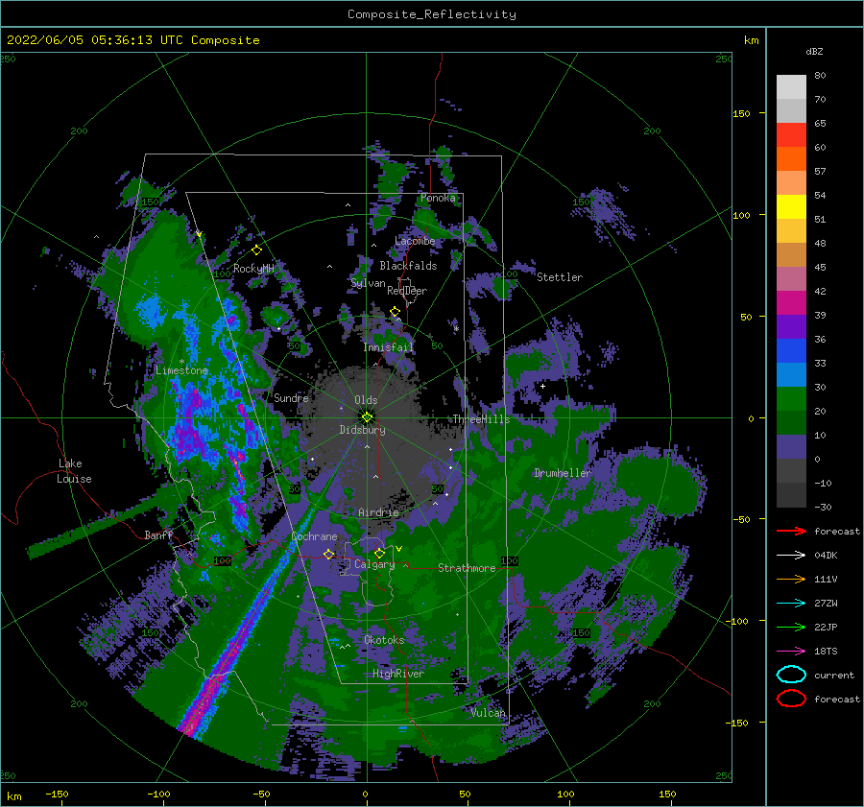Click the cyan 27ZW arrow icon

(791, 604)
